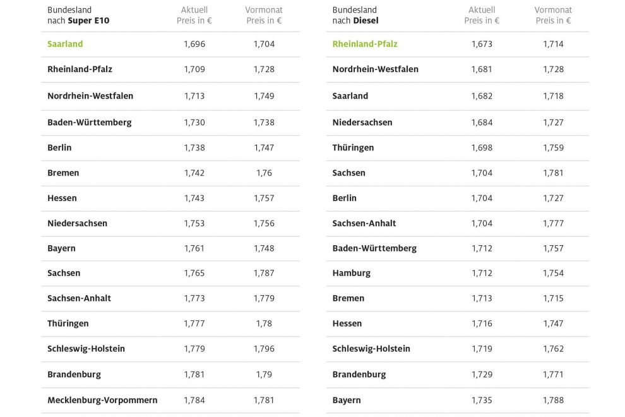
Task: Click the green Rheinland-Pfalz entry under Diesel
Action: coord(365,44)
